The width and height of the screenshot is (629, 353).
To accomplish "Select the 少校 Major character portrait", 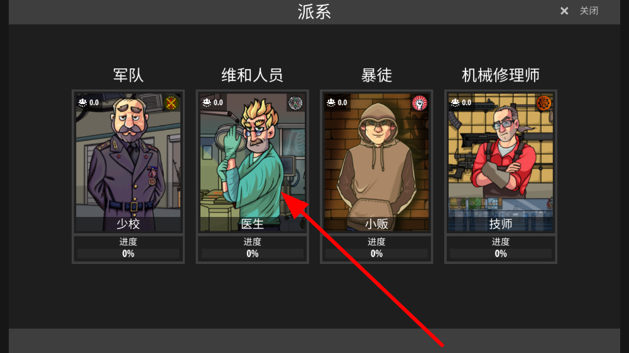I will [x=128, y=162].
